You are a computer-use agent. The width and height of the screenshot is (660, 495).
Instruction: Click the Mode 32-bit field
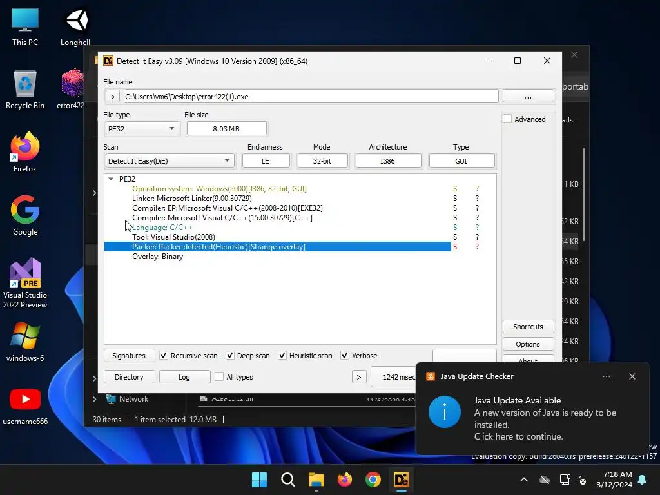[322, 161]
